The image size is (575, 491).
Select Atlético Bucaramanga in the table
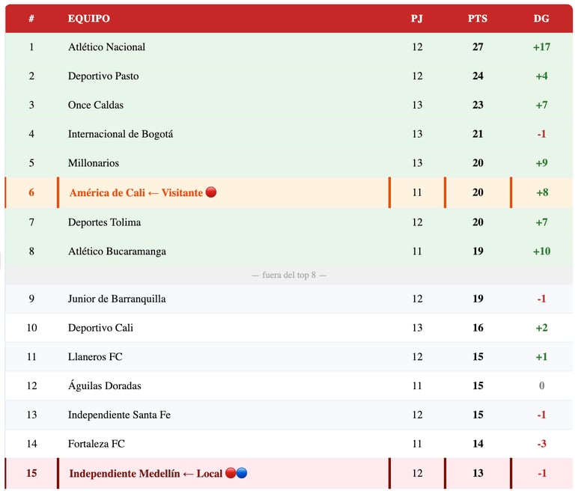pos(117,251)
